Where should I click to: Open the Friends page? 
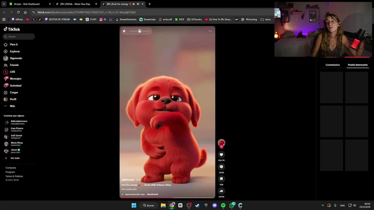14,65
